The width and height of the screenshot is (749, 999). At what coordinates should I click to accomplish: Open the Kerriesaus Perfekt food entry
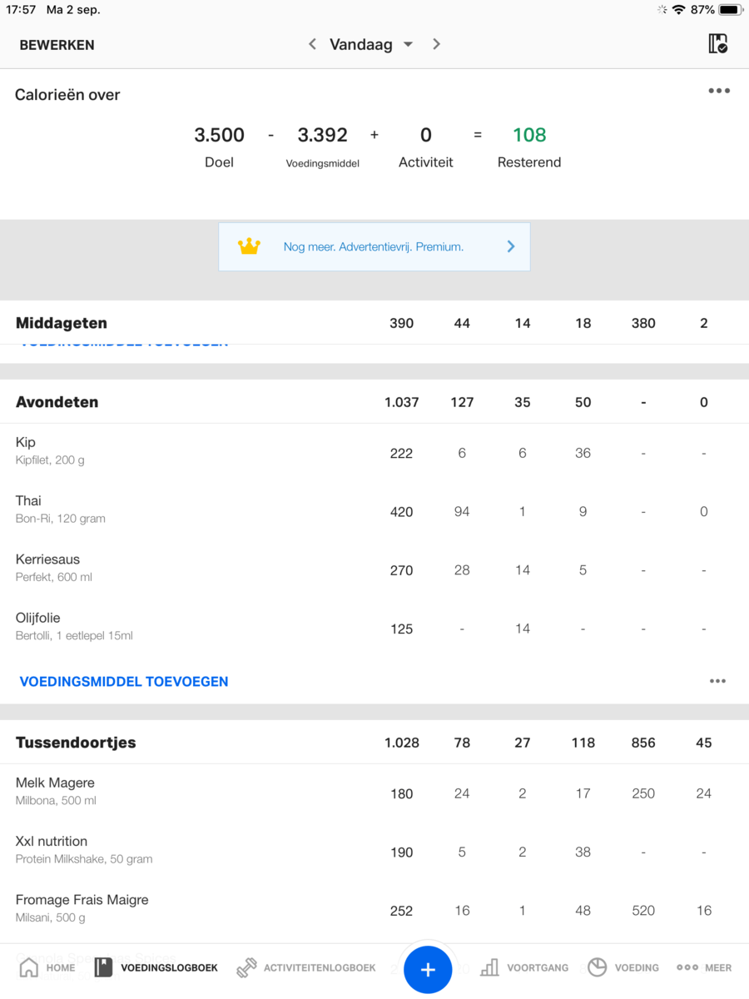pyautogui.click(x=54, y=567)
